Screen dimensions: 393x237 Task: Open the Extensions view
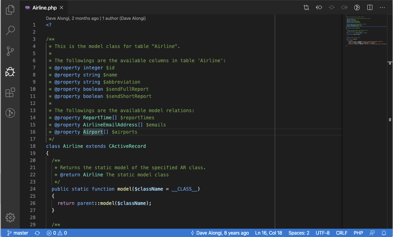10,92
